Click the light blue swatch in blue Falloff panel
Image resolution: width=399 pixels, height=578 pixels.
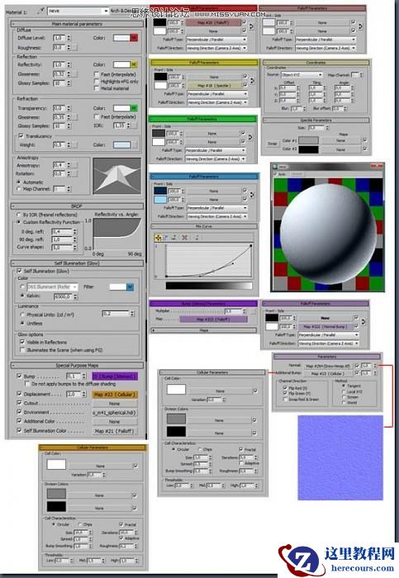[x=160, y=200]
